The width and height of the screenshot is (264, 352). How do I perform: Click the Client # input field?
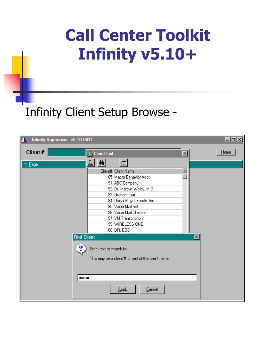(67, 152)
